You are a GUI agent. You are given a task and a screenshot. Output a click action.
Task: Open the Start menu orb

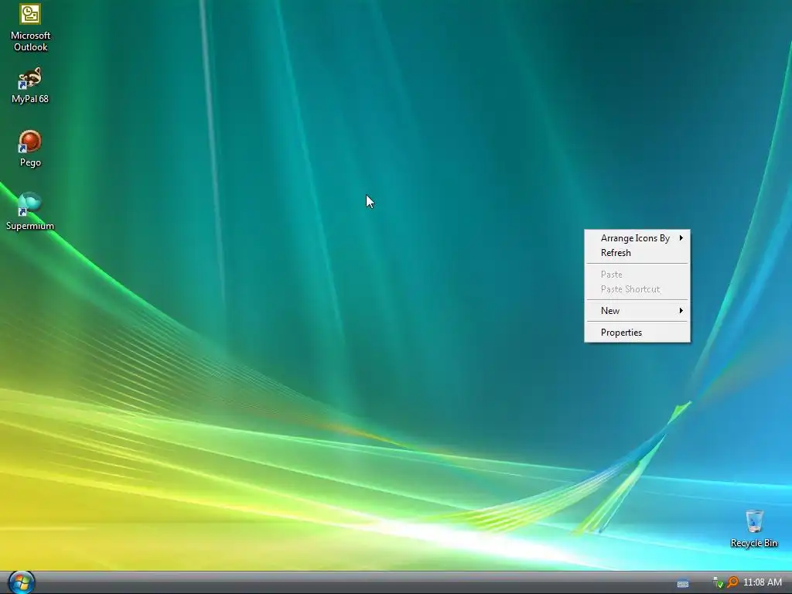click(22, 583)
